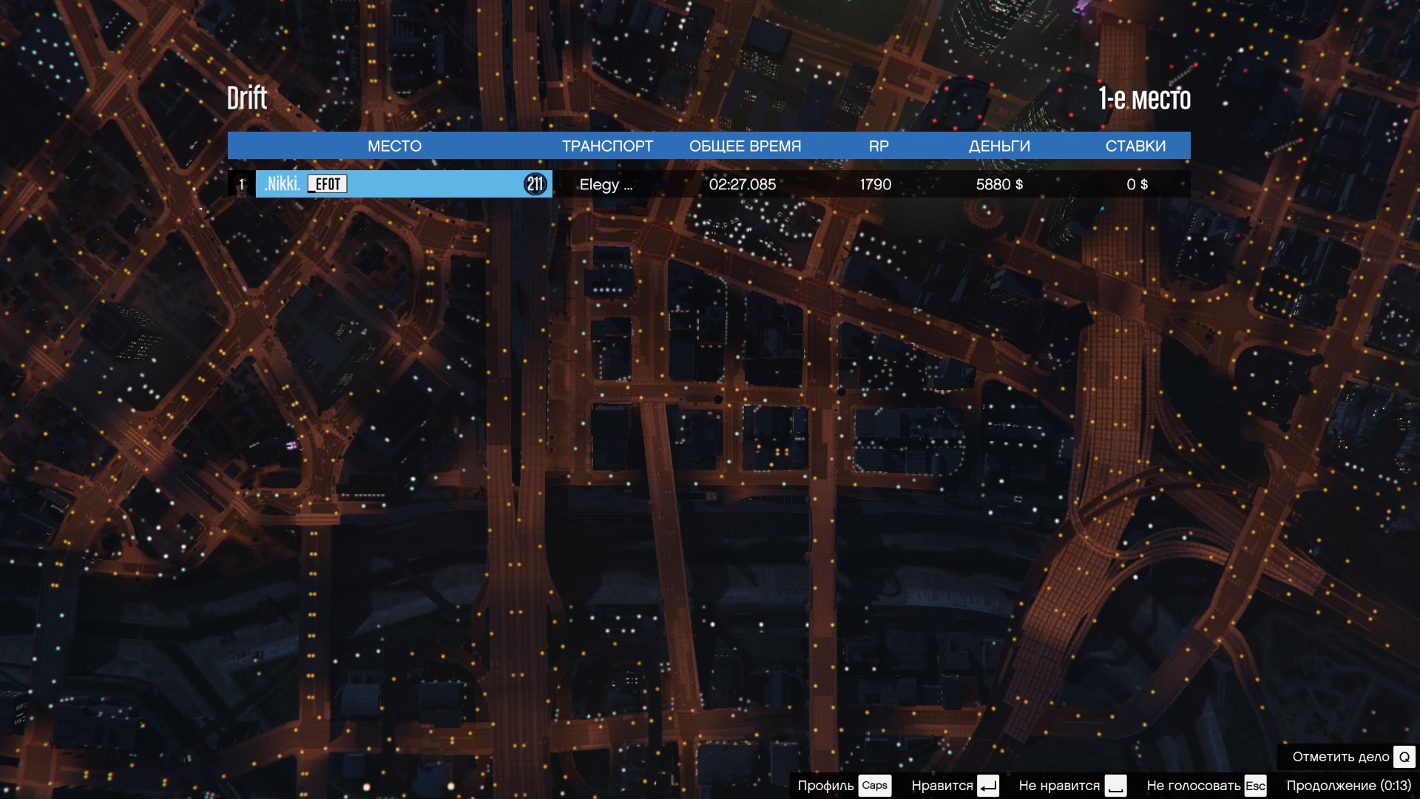Click the position number 1 box
The width and height of the screenshot is (1420, 799).
click(240, 184)
